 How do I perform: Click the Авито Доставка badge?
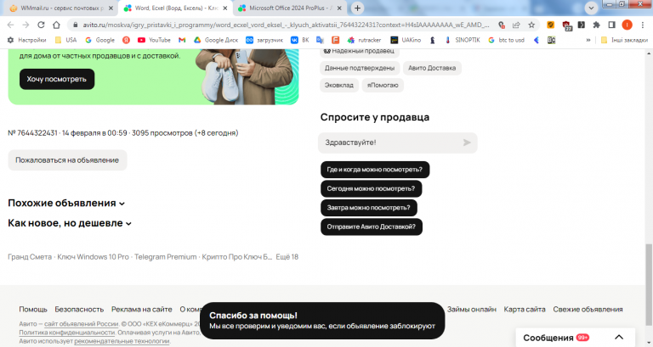click(x=432, y=68)
